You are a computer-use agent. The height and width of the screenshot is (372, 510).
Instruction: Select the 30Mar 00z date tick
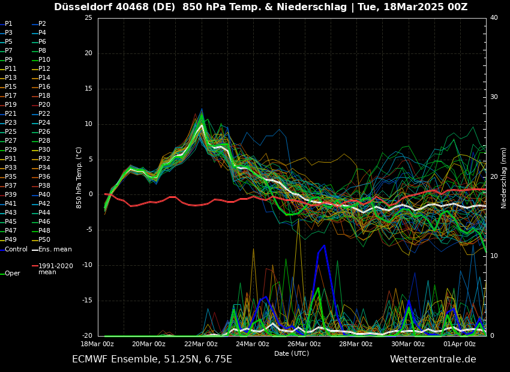[x=408, y=344]
